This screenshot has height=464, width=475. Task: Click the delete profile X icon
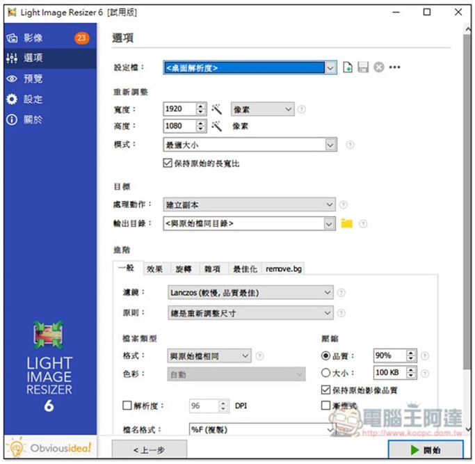(x=378, y=67)
